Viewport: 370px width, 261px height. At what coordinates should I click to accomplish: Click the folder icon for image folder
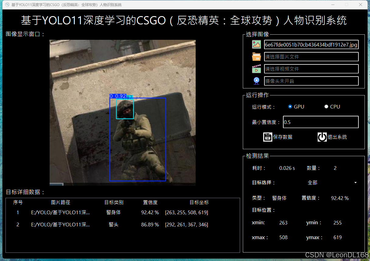pos(257,57)
